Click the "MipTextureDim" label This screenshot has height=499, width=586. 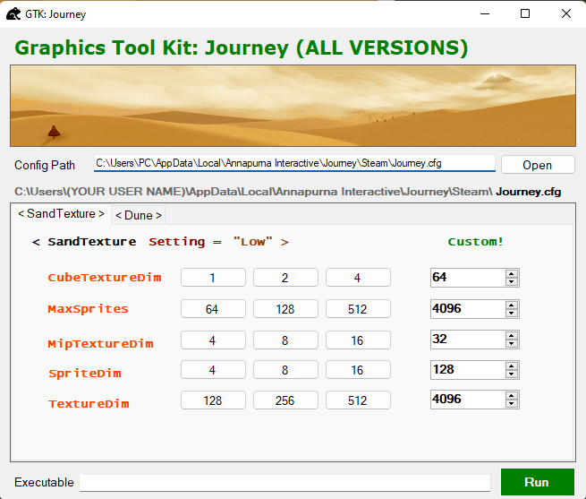coord(100,344)
